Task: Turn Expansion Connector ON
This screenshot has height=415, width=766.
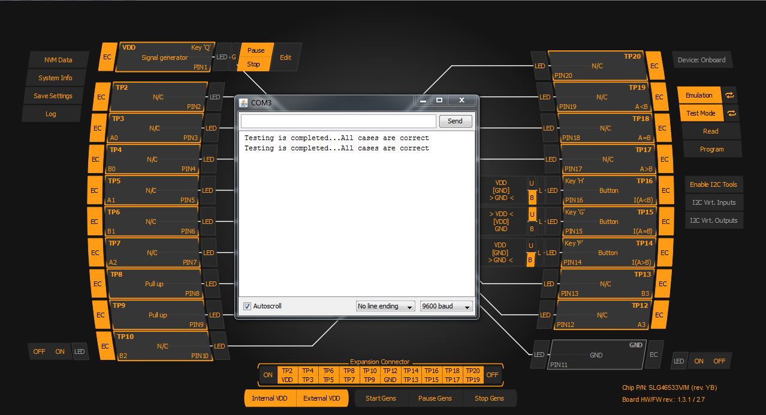Action: click(268, 375)
